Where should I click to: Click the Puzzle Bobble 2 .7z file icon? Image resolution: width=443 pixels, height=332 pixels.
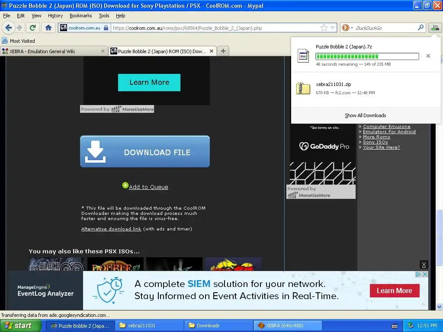pyautogui.click(x=303, y=56)
